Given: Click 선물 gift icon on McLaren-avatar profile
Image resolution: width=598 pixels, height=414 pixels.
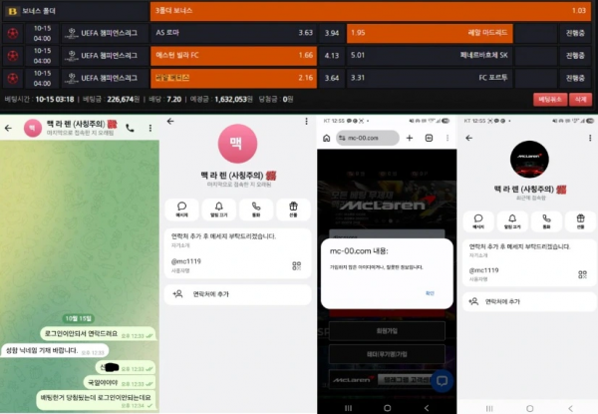Looking at the screenshot, I should [580, 221].
